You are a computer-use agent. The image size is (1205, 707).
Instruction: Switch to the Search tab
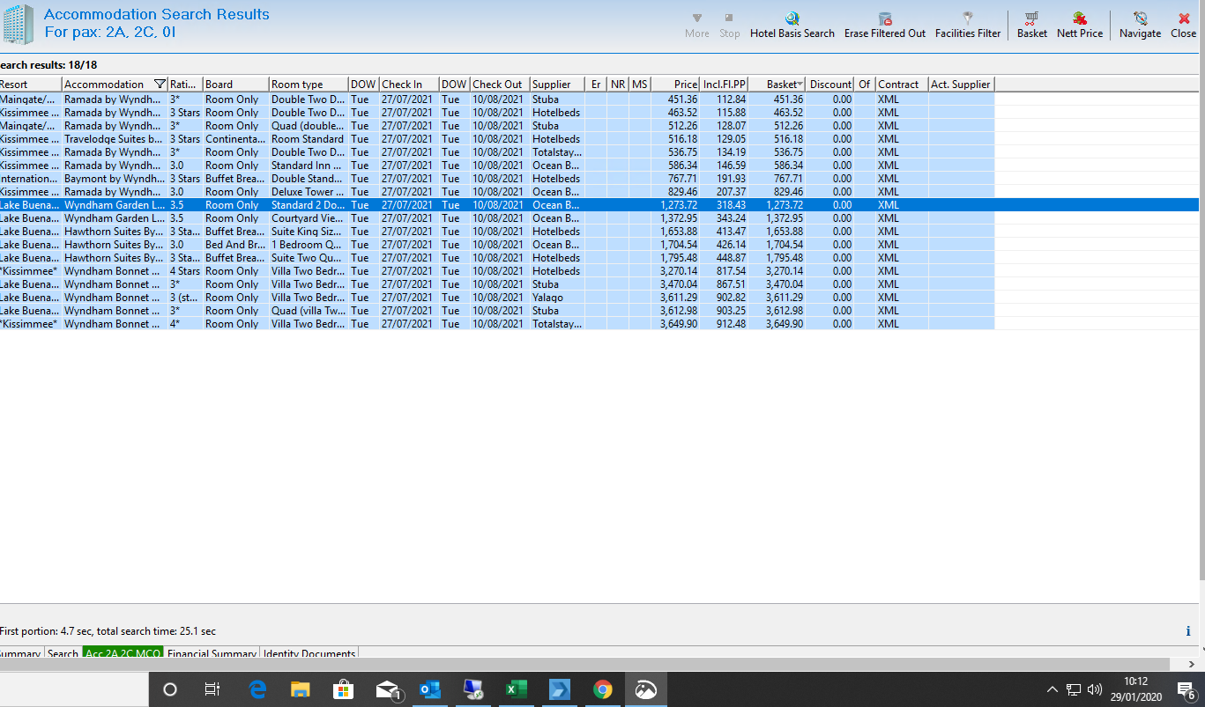pyautogui.click(x=63, y=653)
